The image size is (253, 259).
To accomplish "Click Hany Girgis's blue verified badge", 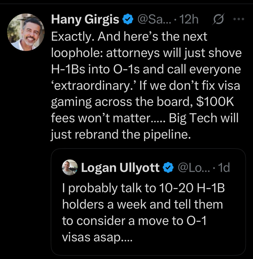I will 127,20.
